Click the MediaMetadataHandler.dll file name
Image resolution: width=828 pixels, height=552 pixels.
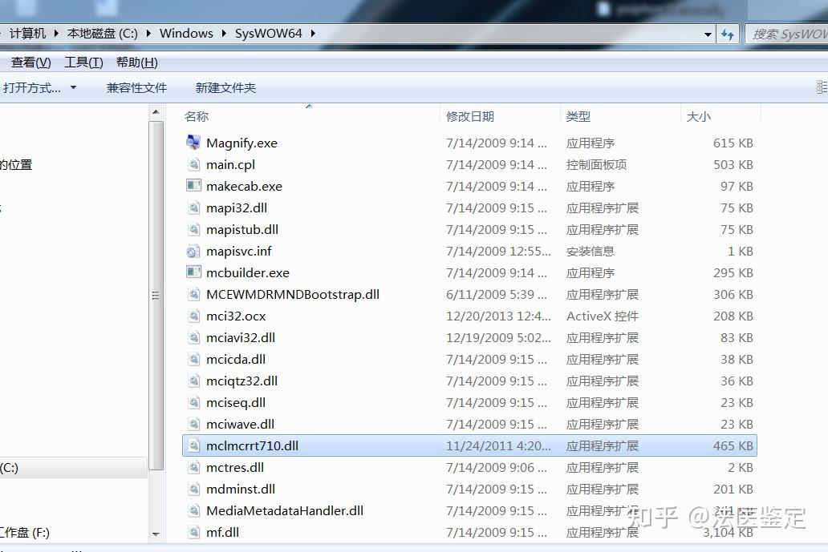285,510
